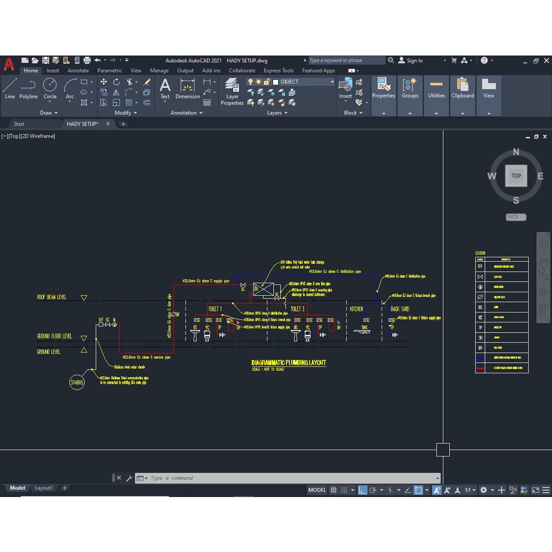552x552 pixels.
Task: Click the Sign In button
Action: [410, 61]
